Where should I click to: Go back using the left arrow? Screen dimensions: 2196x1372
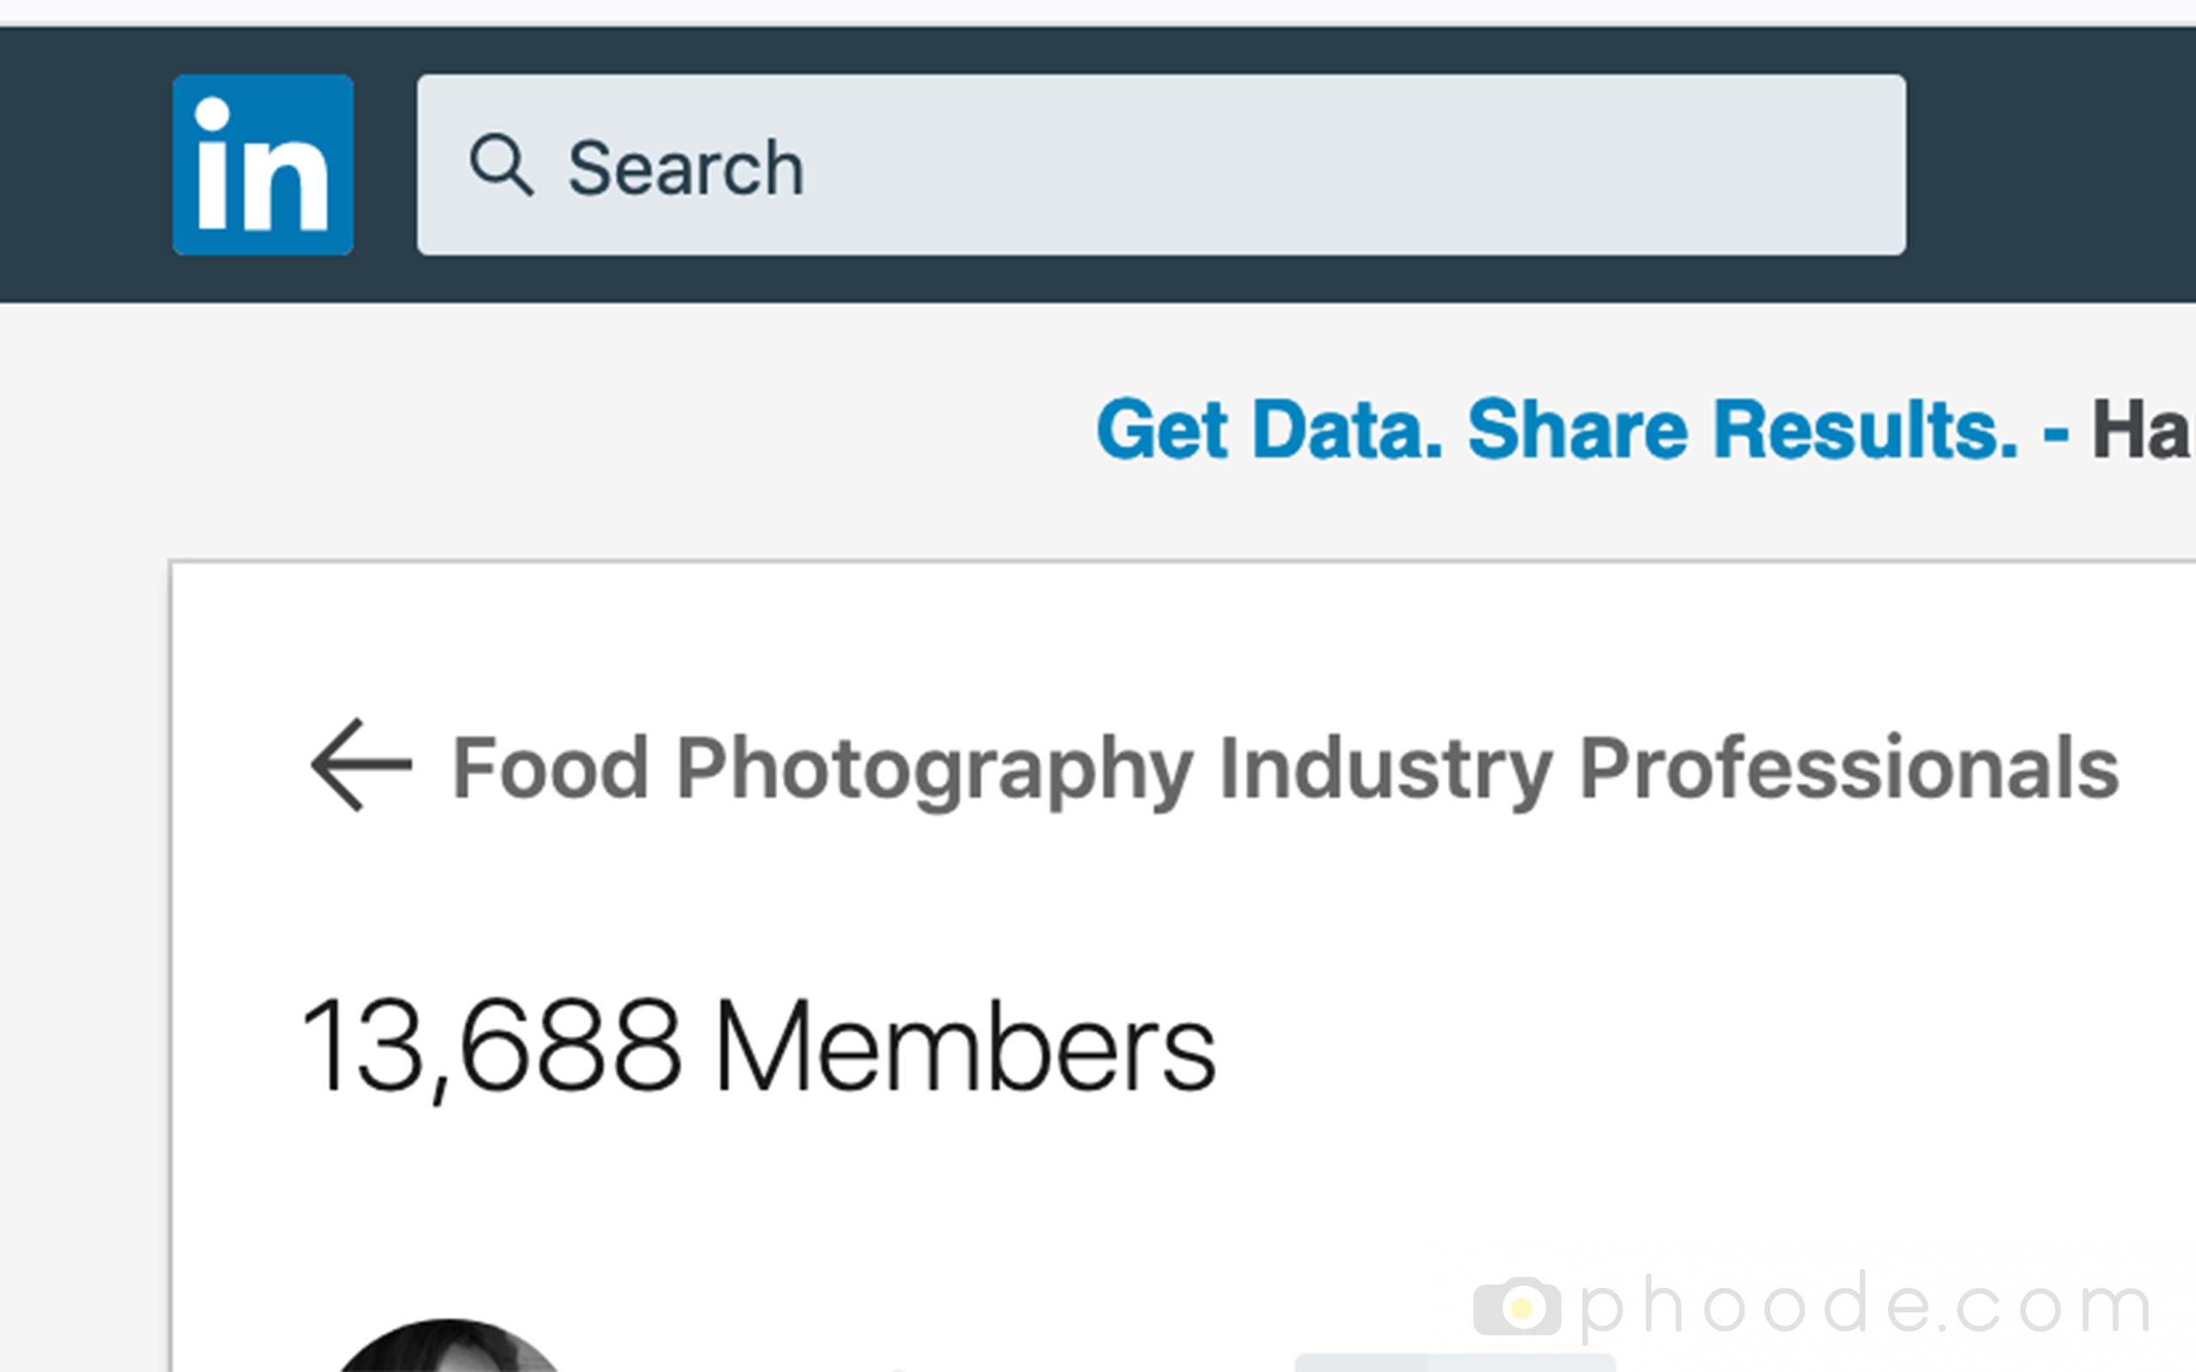pyautogui.click(x=361, y=765)
